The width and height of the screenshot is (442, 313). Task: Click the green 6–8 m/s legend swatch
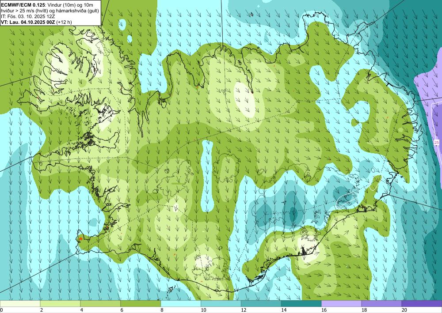[141, 304]
